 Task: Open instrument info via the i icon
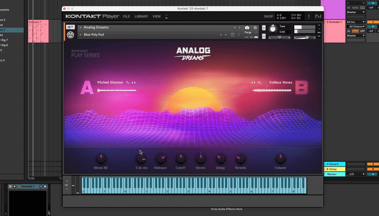255,28
